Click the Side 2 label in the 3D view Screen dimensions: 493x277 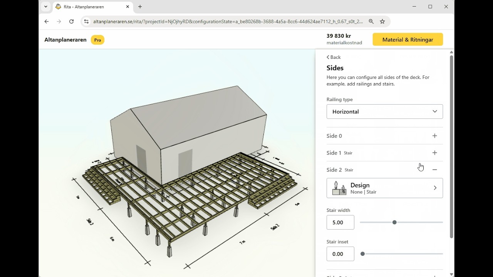coord(274,227)
